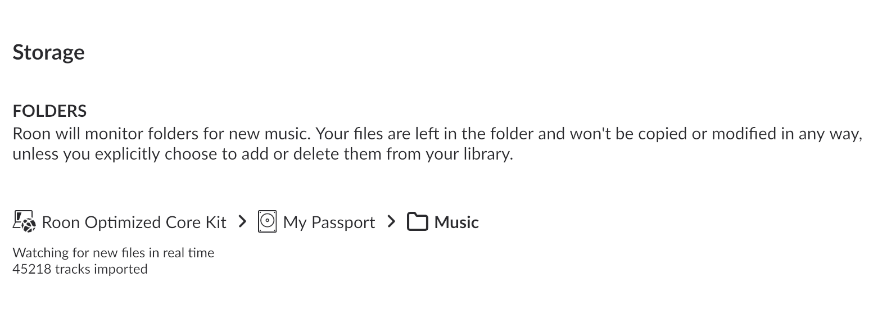Click the Storage page heading

click(x=48, y=52)
